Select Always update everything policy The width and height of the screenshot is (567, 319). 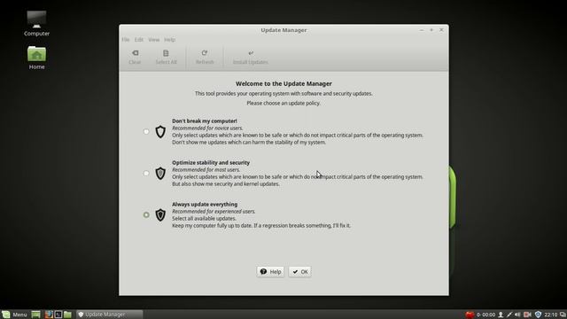146,214
